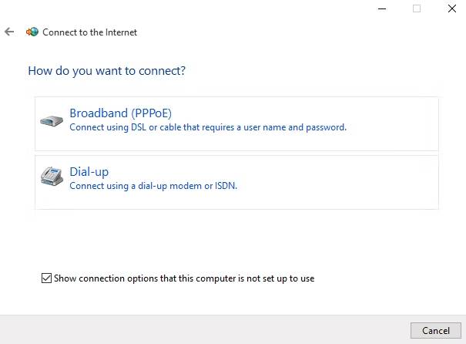Click 'Connect using a dial-up modem or ISDN' text
This screenshot has height=344, width=466.
(153, 186)
